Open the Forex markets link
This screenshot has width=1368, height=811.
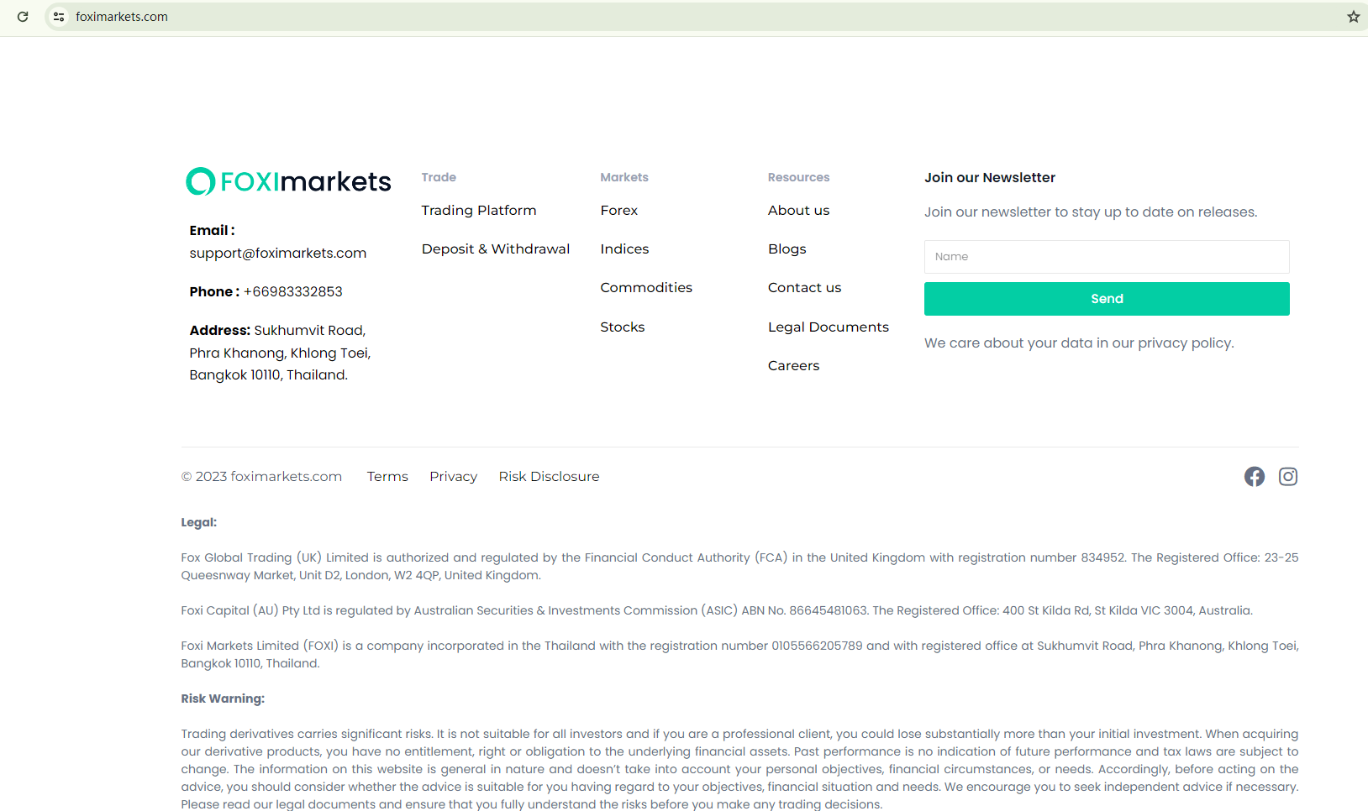pyautogui.click(x=619, y=211)
